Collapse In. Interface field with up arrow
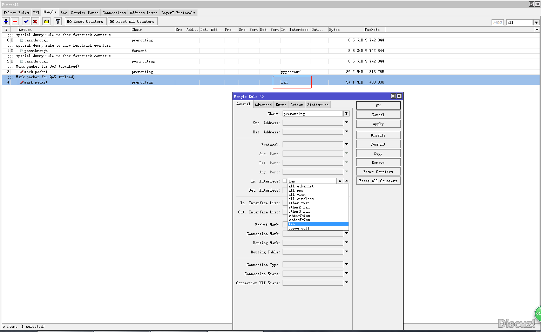 [x=346, y=181]
